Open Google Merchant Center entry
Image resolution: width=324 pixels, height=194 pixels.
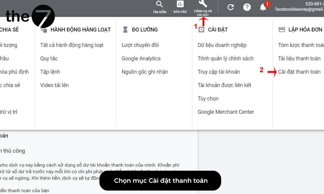[x=226, y=112]
